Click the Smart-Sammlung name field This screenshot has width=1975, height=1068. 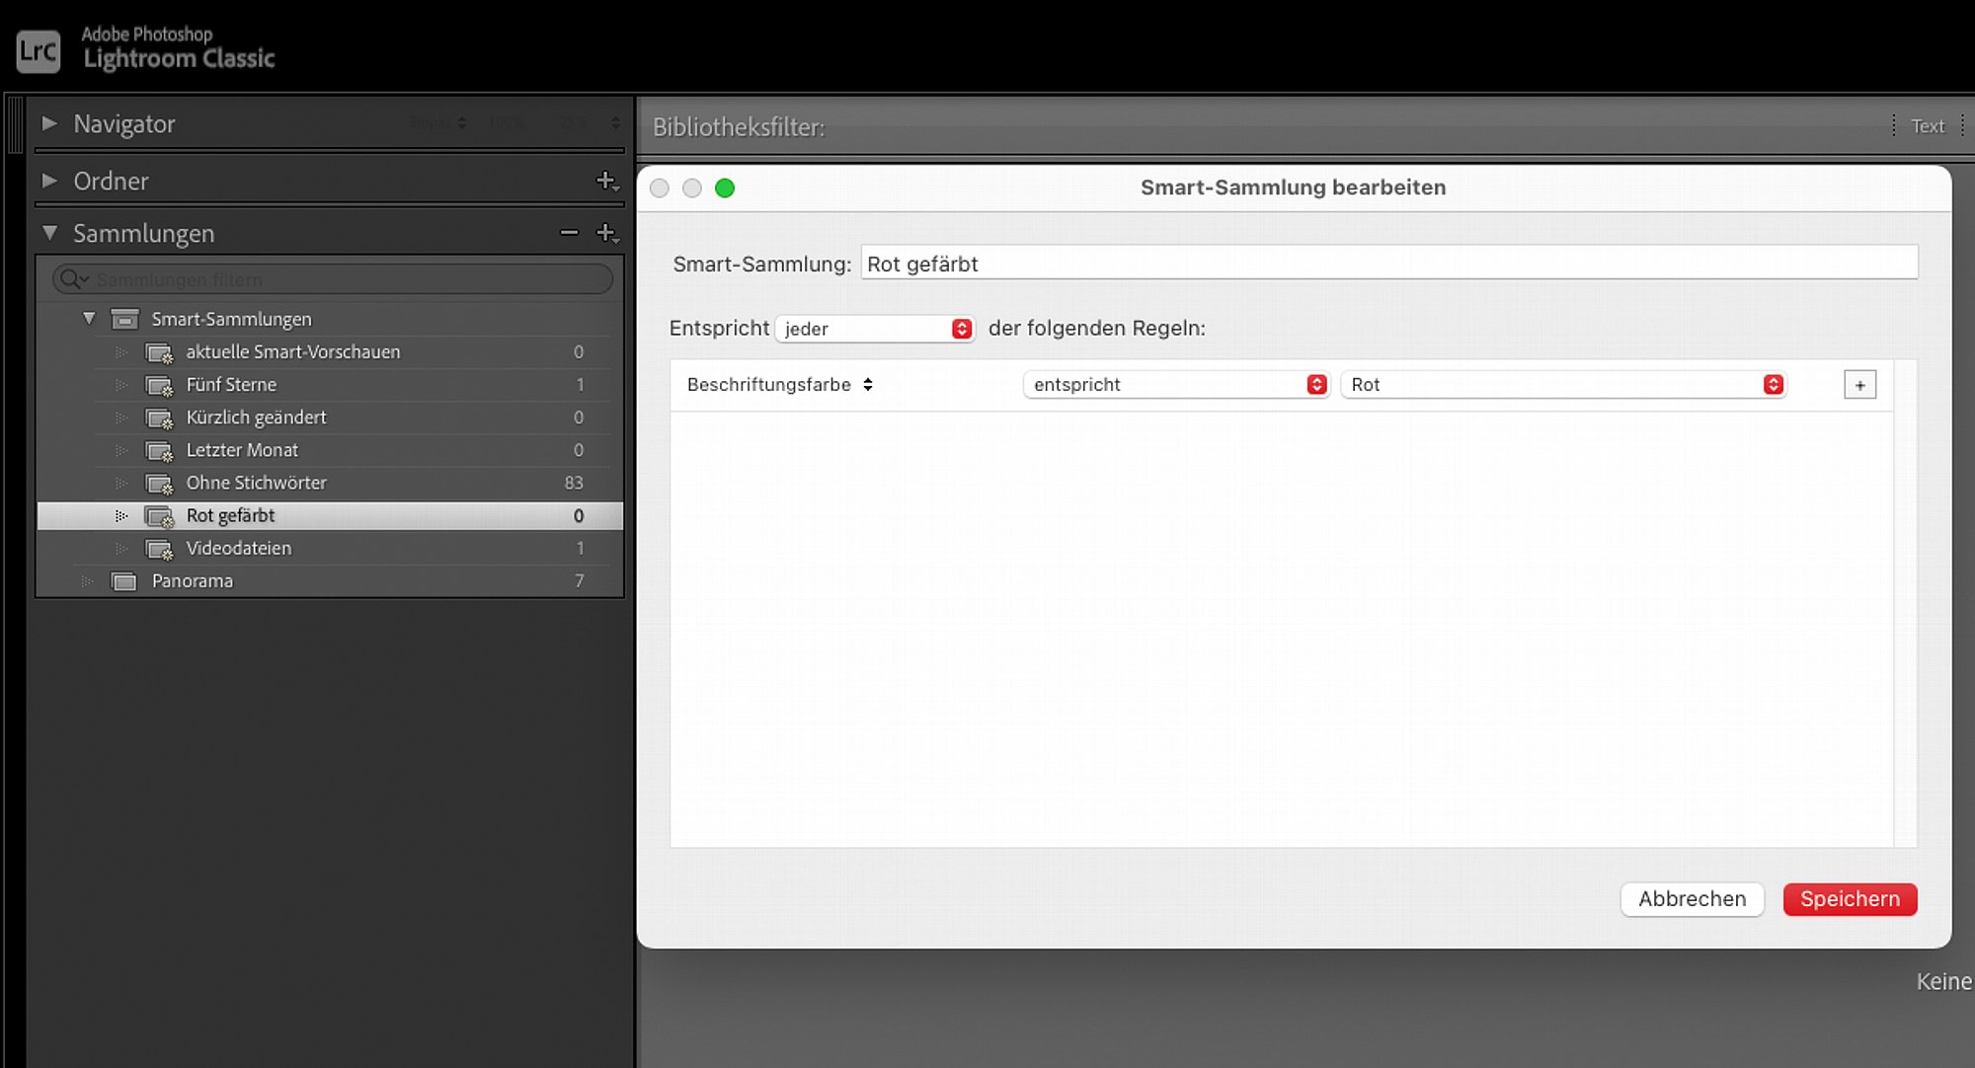(1387, 264)
